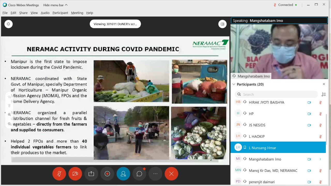Leave meeting with red X button
Viewport: 331px width, 186px height.
(171, 174)
